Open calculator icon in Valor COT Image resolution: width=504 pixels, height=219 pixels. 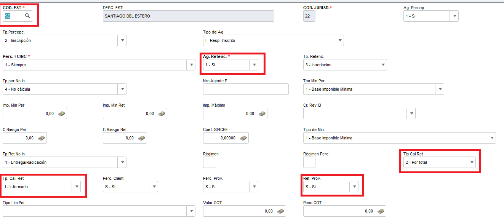tap(281, 211)
